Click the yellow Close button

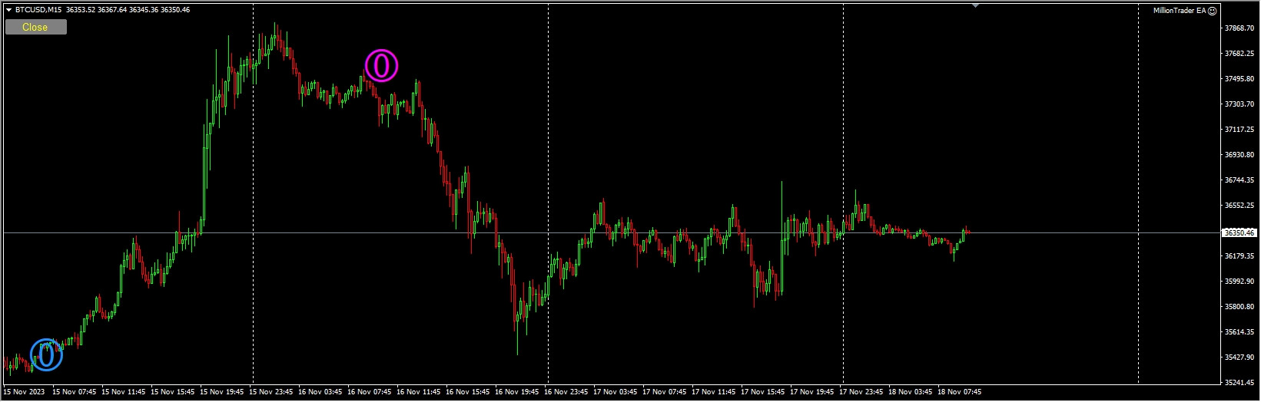click(35, 27)
